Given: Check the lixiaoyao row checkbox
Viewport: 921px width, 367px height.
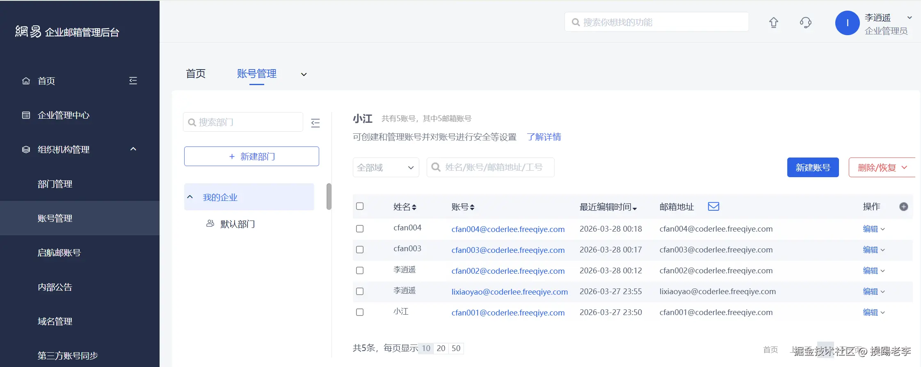Looking at the screenshot, I should pyautogui.click(x=360, y=291).
